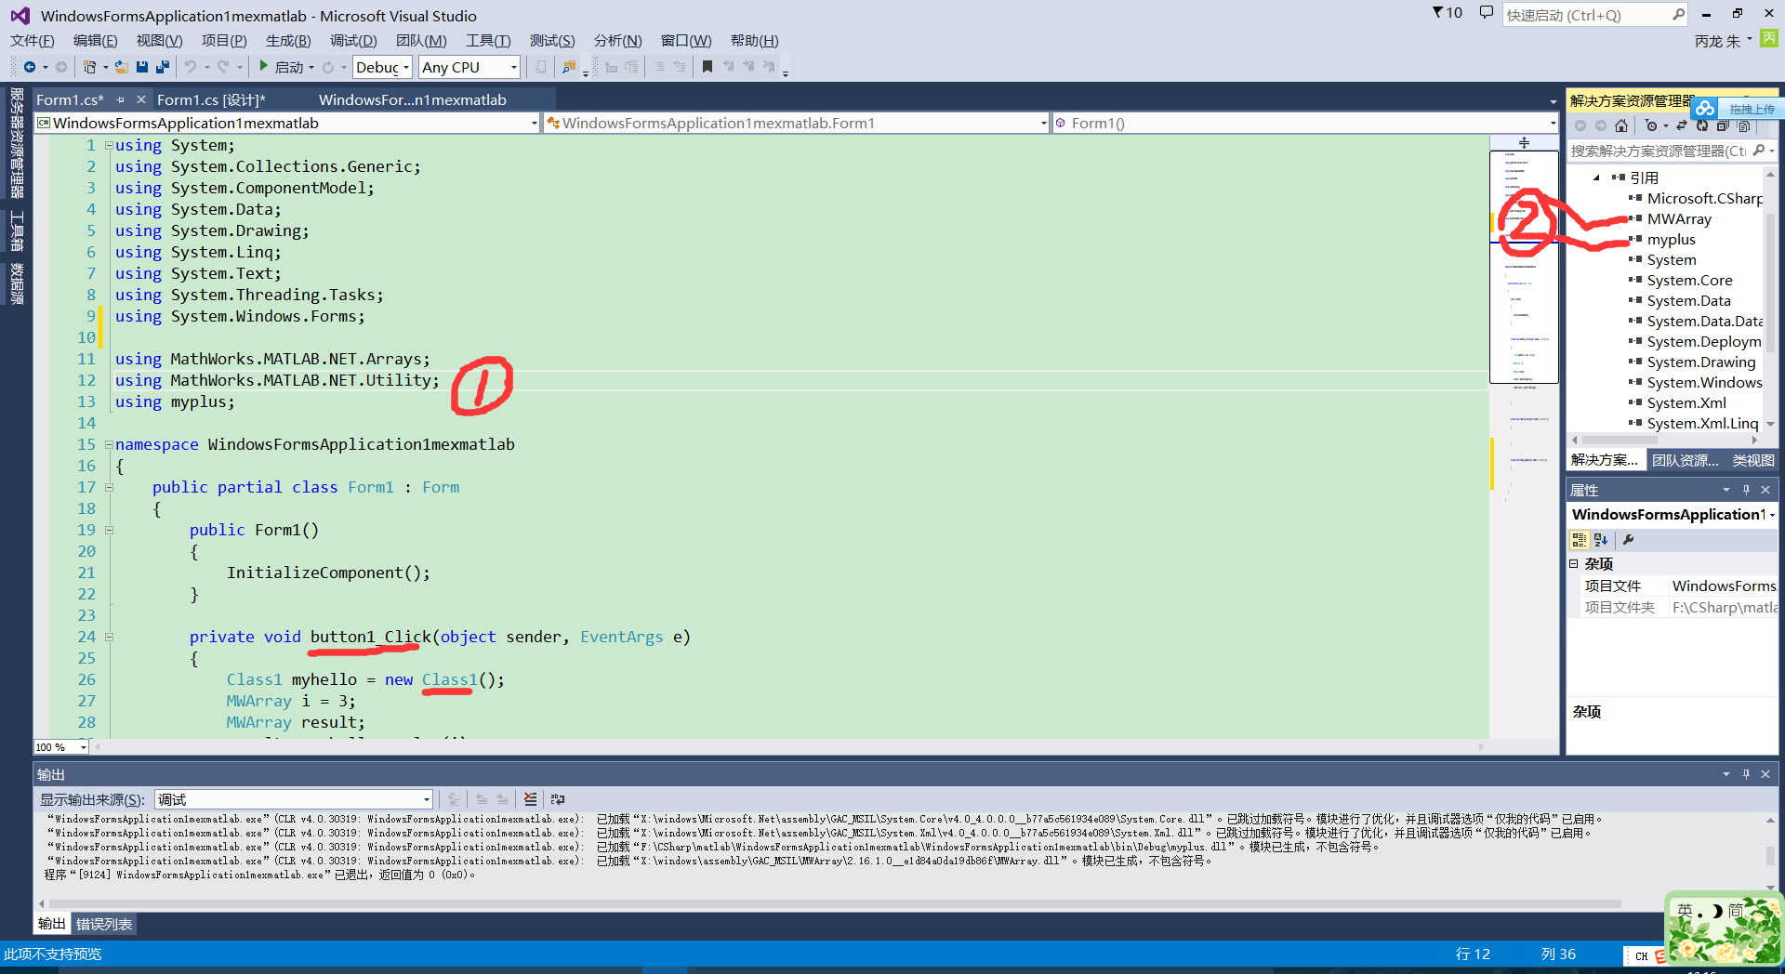Click the cloud upload widget icon
The height and width of the screenshot is (974, 1785).
tap(1704, 109)
